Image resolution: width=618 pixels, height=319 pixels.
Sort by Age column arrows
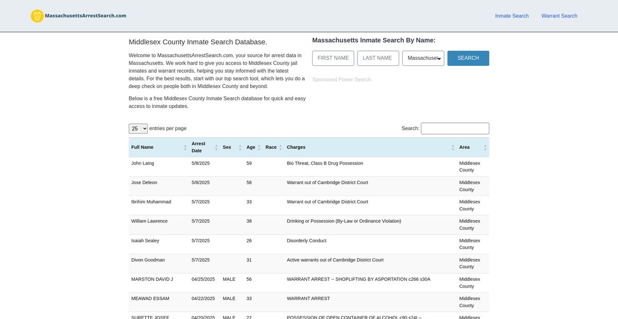(x=259, y=148)
